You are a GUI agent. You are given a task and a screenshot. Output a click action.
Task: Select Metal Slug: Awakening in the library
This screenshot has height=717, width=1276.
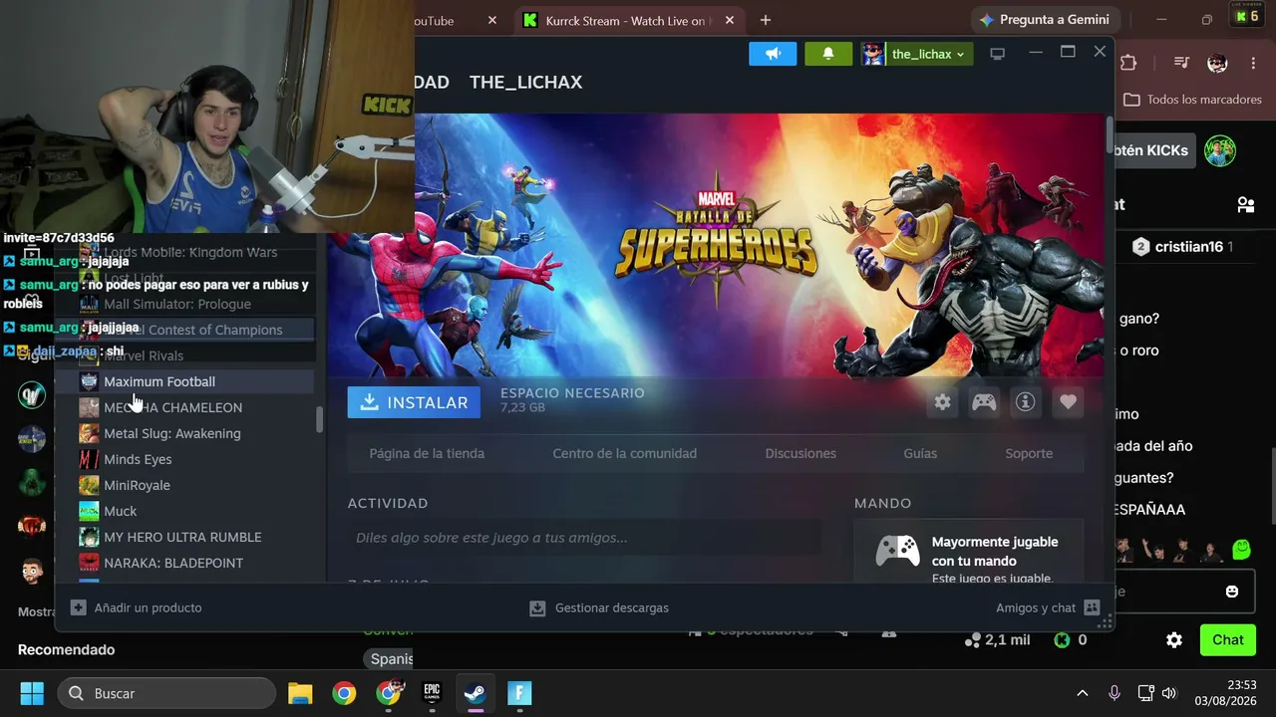coord(195,433)
